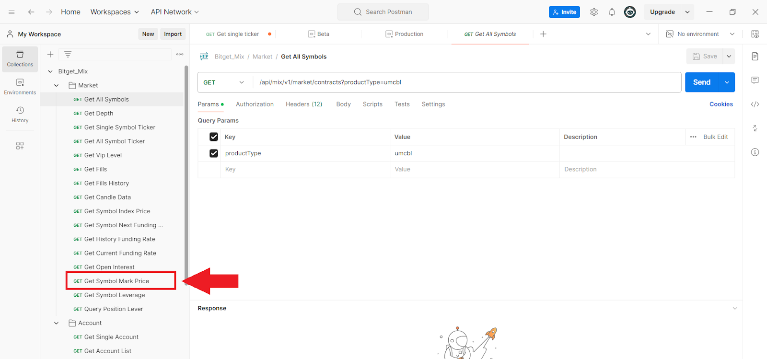Switch to the Get single ticker tab
Screen dimensions: 767x359
[x=232, y=34]
